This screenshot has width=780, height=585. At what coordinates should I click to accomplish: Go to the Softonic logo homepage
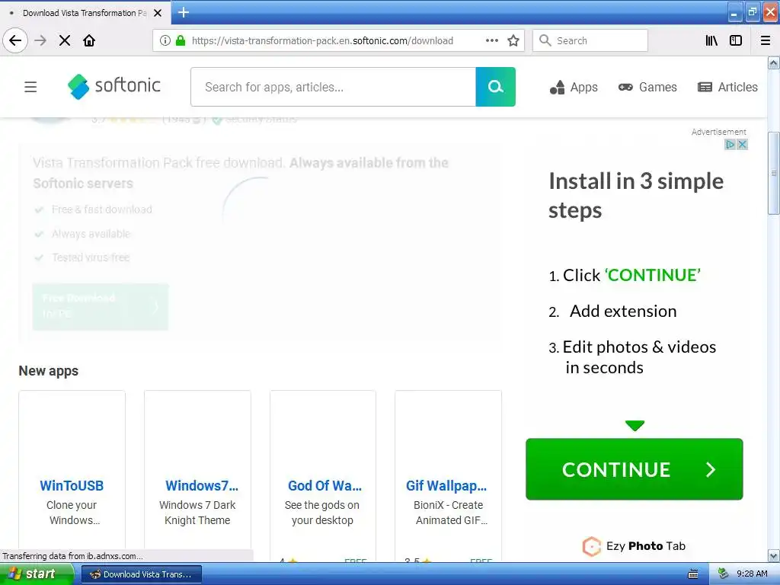coord(114,86)
